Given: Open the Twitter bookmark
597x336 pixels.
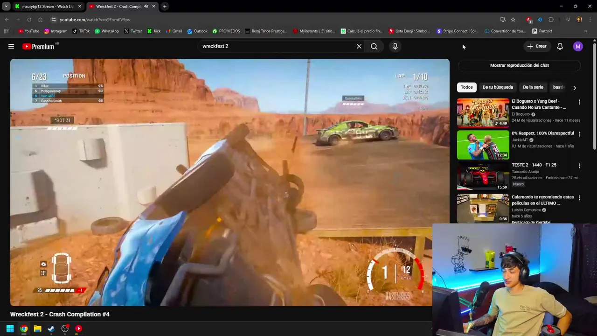Looking at the screenshot, I should [133, 31].
